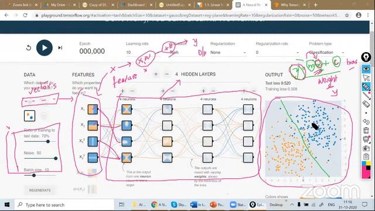
Task: Add a neuron to the third hidden layer
Action: [x=203, y=91]
